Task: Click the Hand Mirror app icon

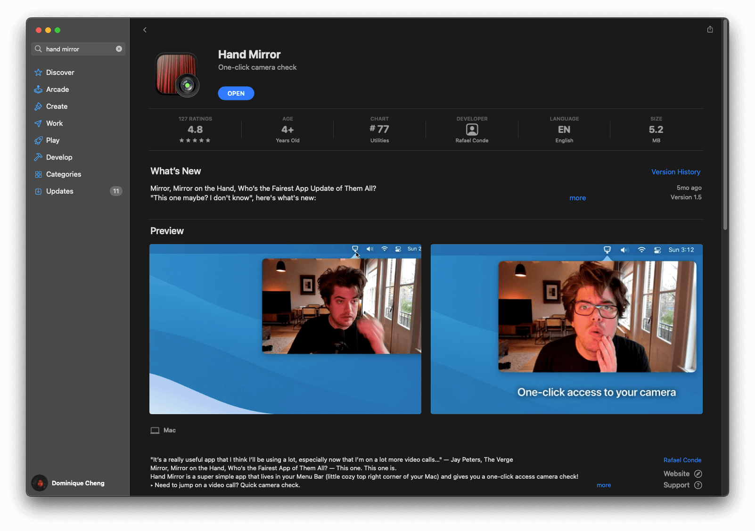Action: [177, 75]
